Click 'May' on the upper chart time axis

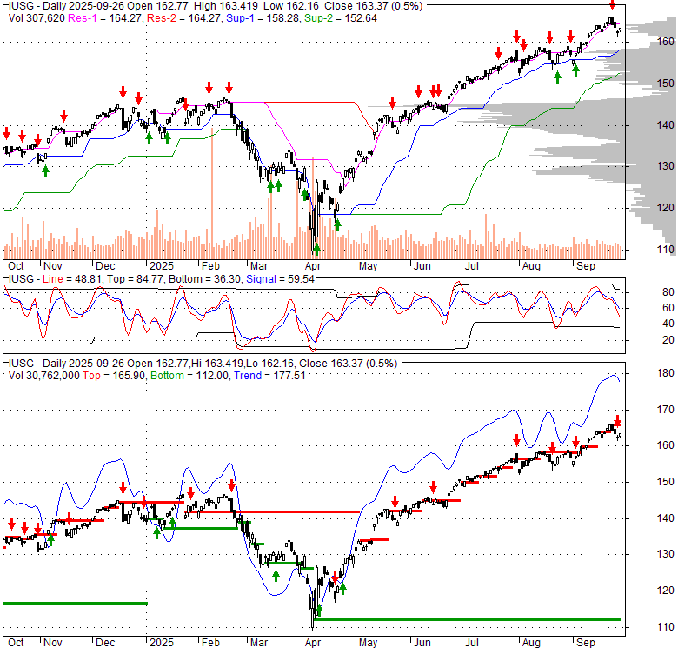(368, 266)
